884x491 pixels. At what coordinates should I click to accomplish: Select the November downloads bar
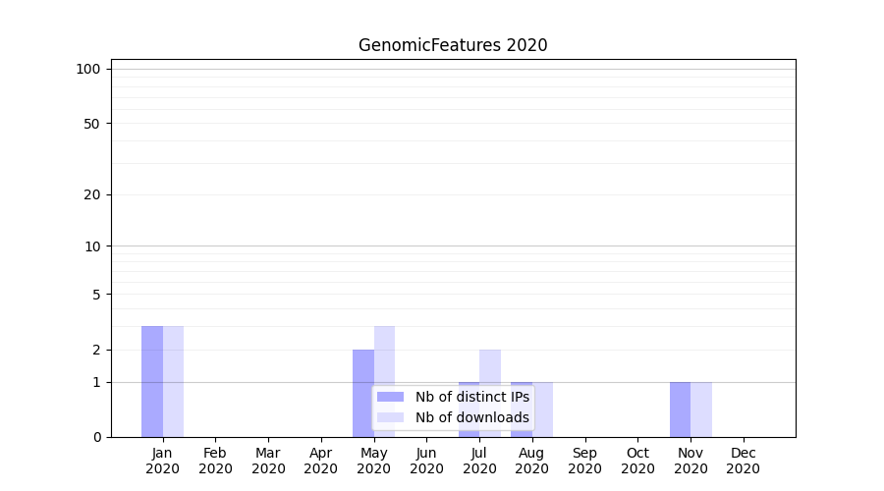pyautogui.click(x=701, y=409)
